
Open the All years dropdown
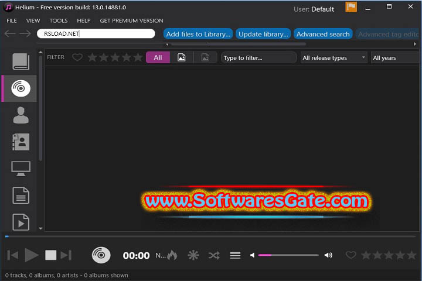tap(396, 58)
